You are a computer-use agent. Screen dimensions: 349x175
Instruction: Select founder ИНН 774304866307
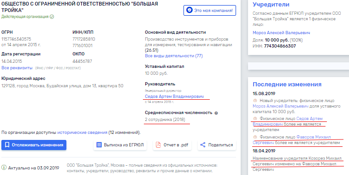pyautogui.click(x=280, y=46)
